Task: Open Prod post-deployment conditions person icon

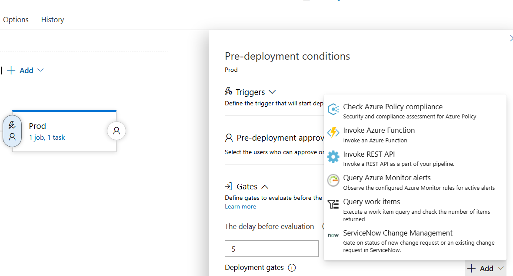Action: point(117,131)
